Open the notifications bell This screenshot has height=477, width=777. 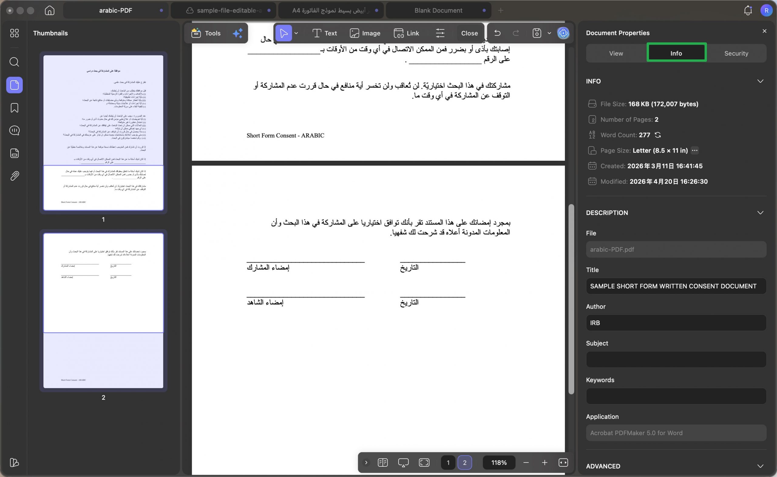point(748,10)
